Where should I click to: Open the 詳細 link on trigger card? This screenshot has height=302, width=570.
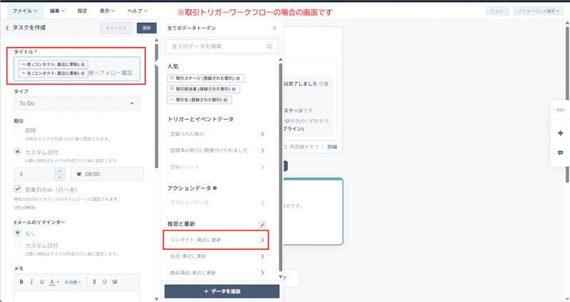point(332,147)
